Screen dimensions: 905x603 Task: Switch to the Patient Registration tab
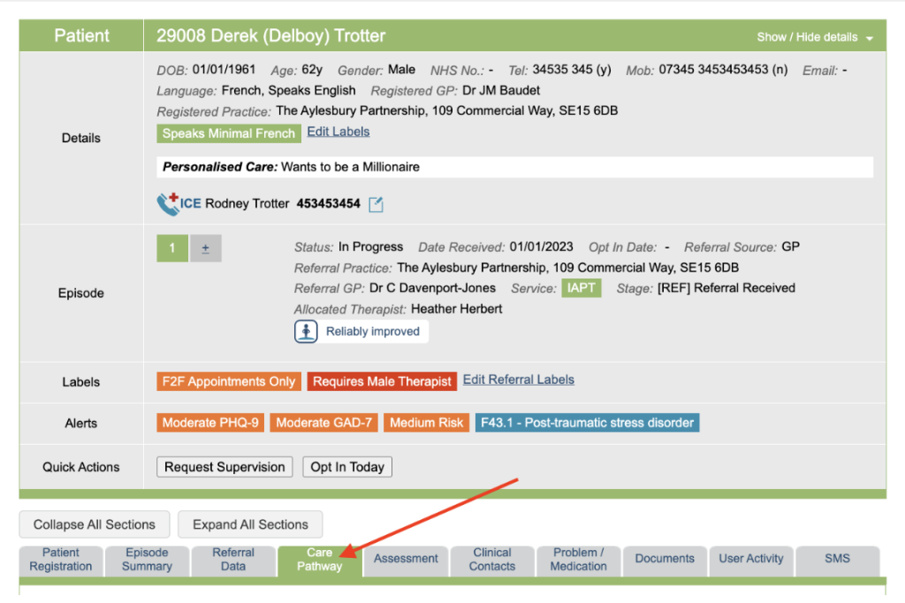pyautogui.click(x=61, y=560)
